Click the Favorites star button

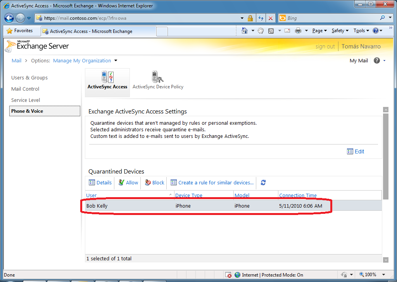(x=20, y=31)
